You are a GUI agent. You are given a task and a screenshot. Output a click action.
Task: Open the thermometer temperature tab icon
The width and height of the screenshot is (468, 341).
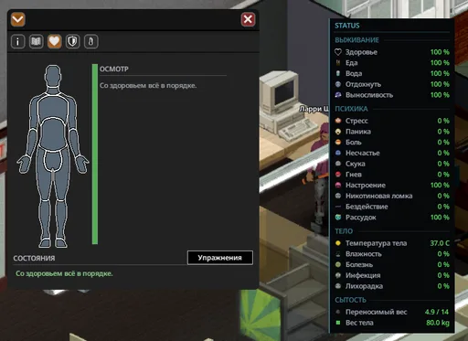click(90, 41)
